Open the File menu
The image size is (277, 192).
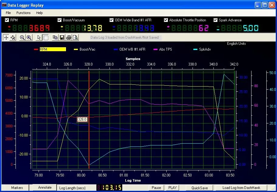pos(8,13)
